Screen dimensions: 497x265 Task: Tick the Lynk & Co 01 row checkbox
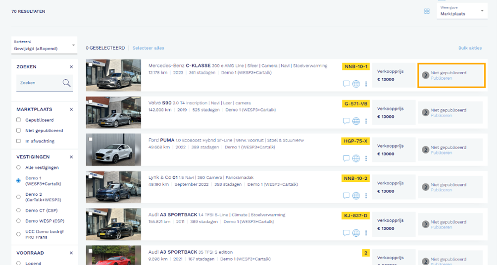90,176
